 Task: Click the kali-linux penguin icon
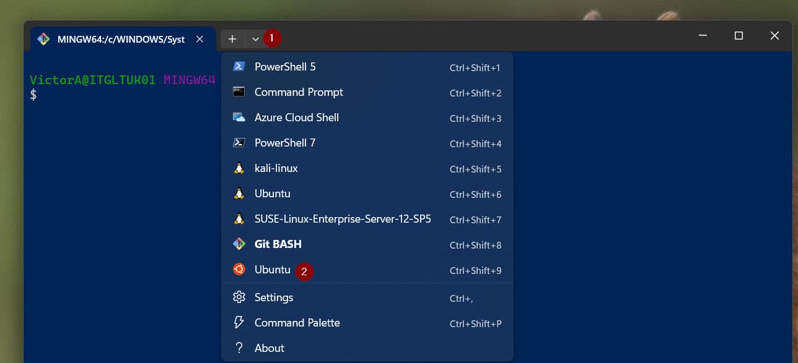[239, 168]
